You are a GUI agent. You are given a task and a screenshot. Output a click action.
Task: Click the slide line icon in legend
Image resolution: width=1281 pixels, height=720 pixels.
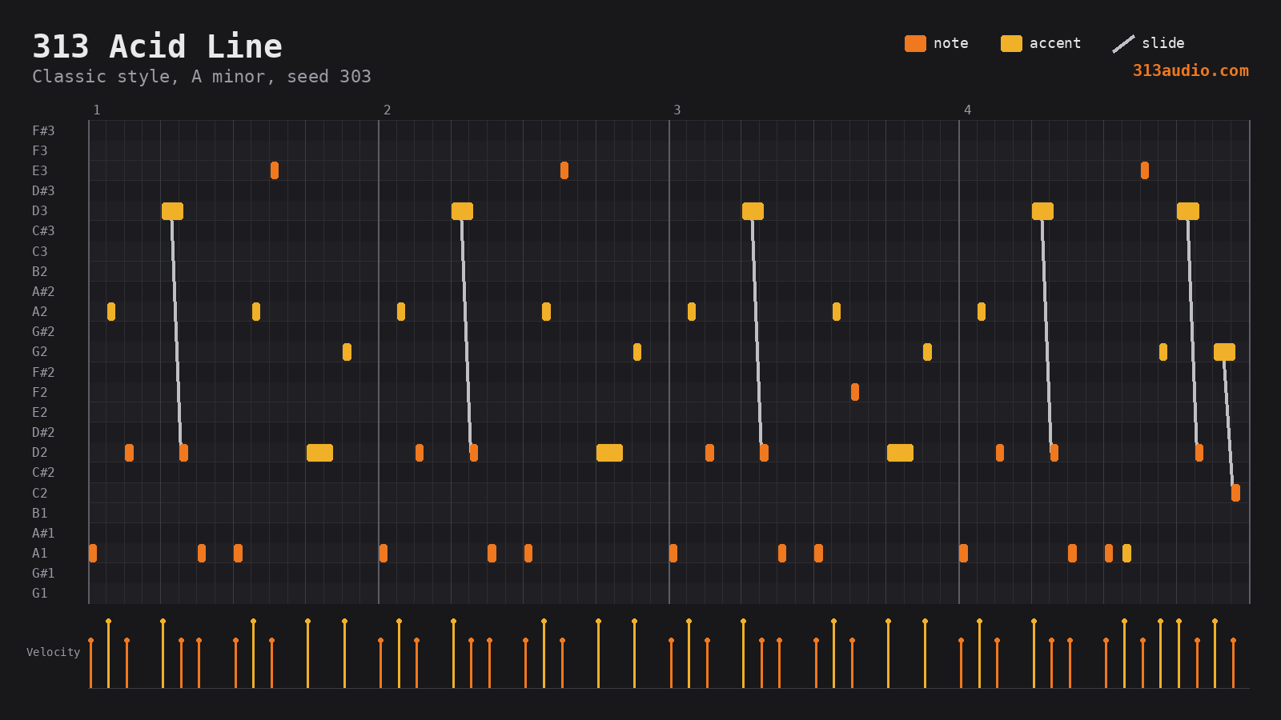pyautogui.click(x=1123, y=43)
